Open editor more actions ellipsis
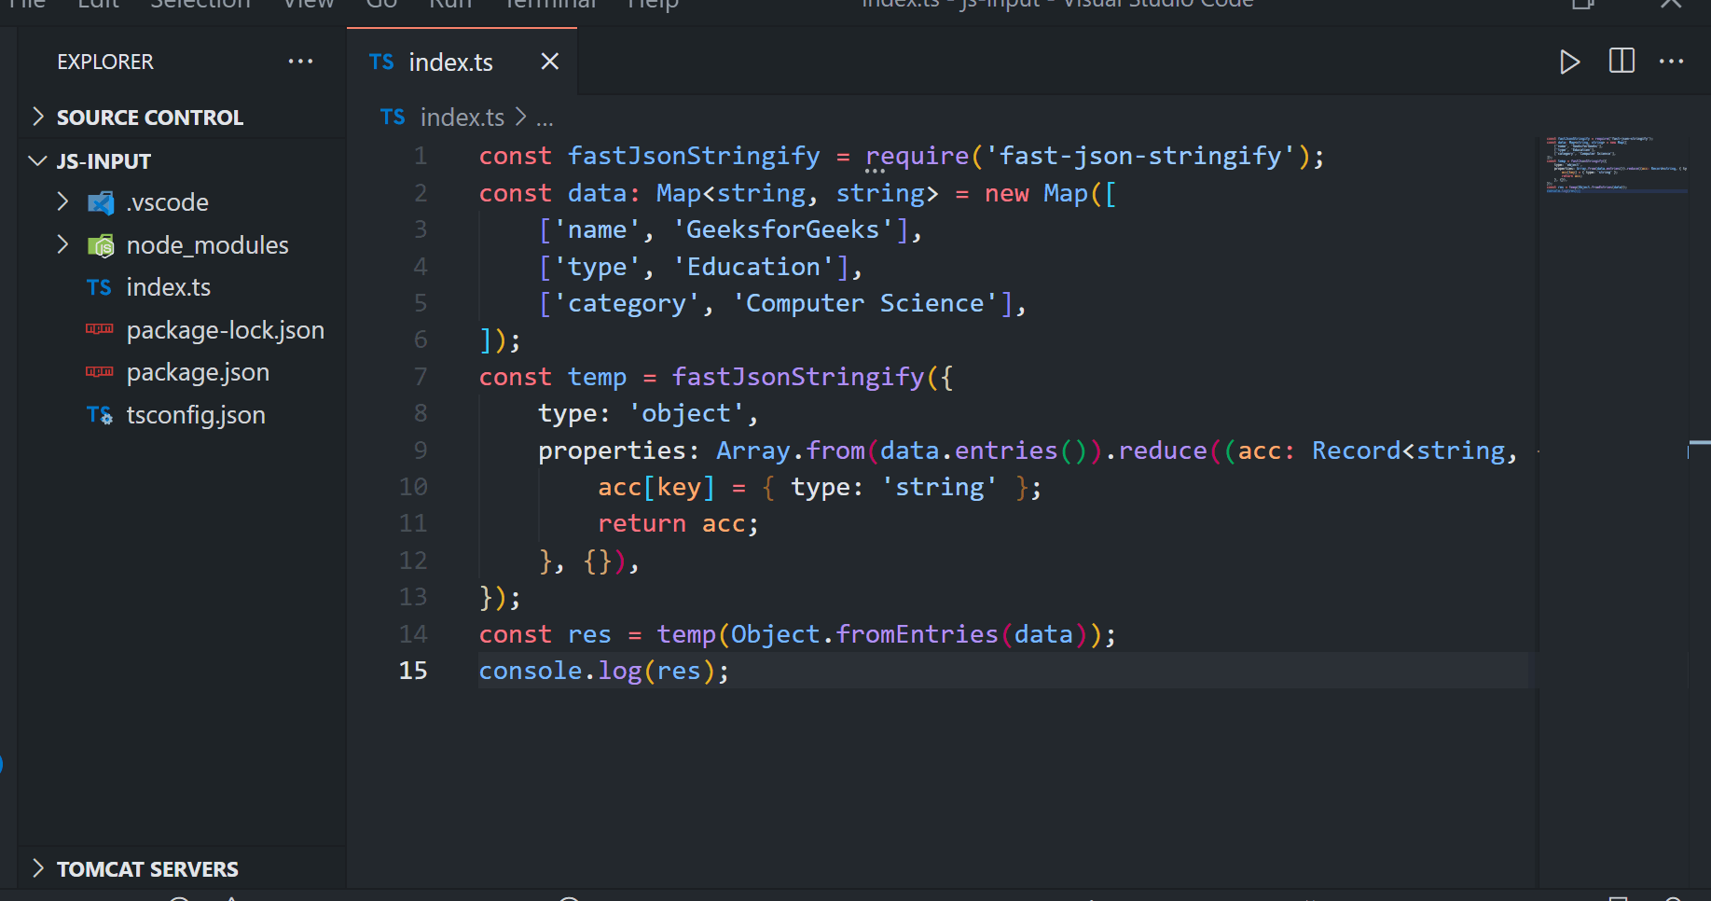 (x=1671, y=62)
